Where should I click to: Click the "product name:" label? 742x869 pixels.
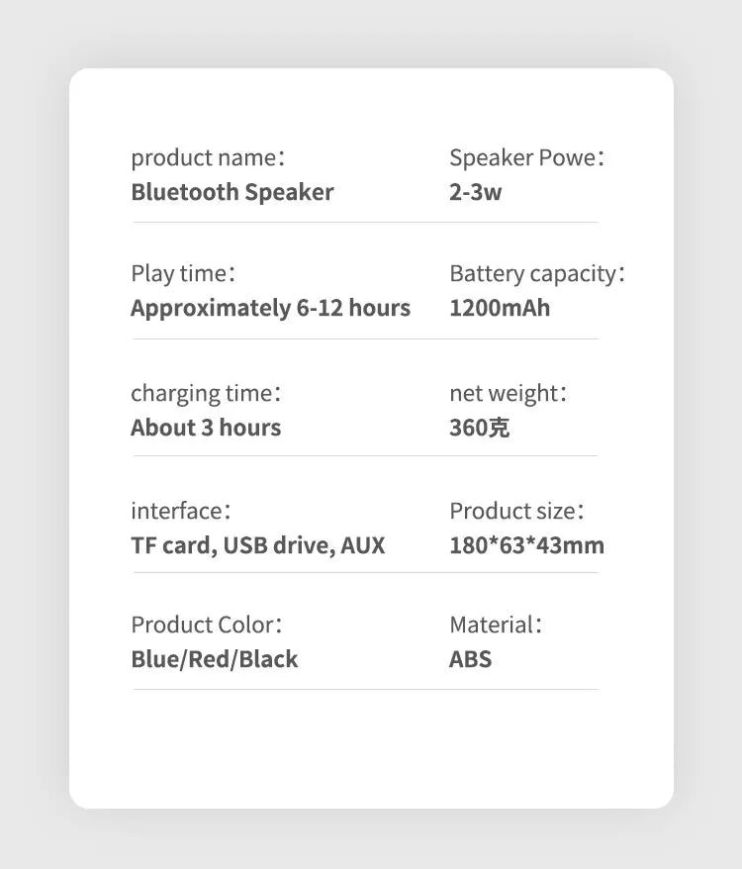208,158
